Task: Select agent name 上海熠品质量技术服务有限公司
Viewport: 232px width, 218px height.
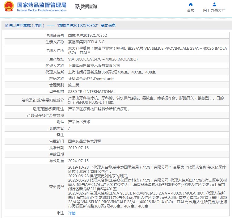Action: 94,66
